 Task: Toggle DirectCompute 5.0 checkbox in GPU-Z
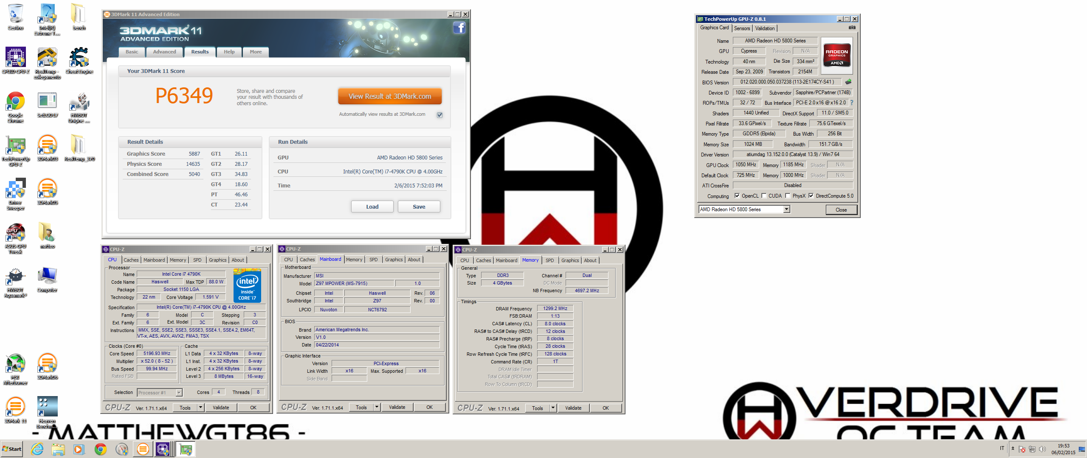click(811, 196)
